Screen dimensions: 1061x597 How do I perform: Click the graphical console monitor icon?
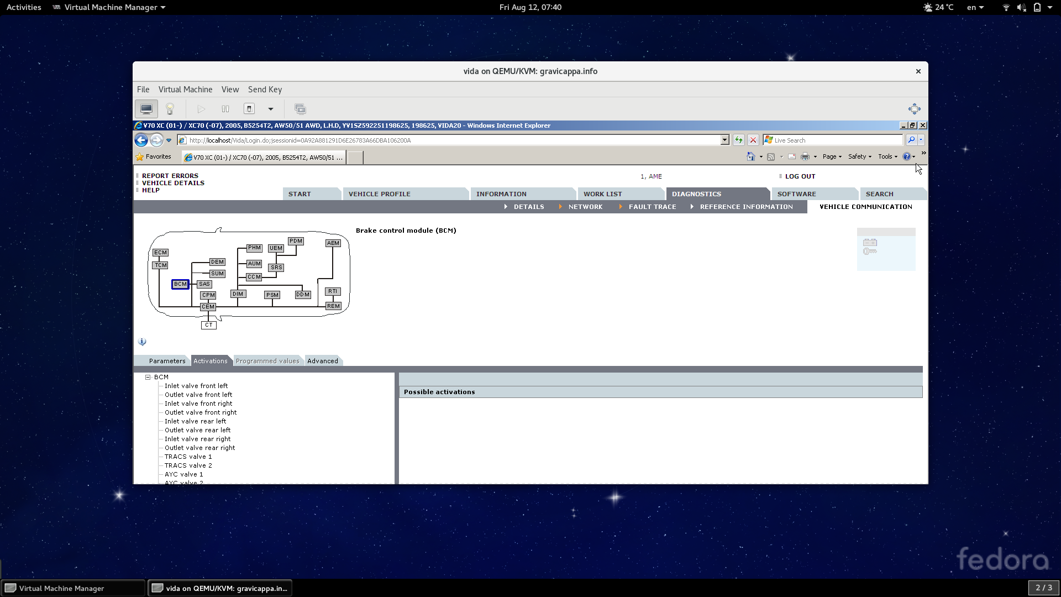tap(146, 109)
